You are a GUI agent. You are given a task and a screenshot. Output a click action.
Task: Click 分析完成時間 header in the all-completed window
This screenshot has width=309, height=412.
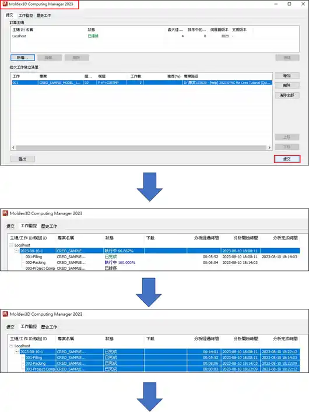[x=285, y=339]
